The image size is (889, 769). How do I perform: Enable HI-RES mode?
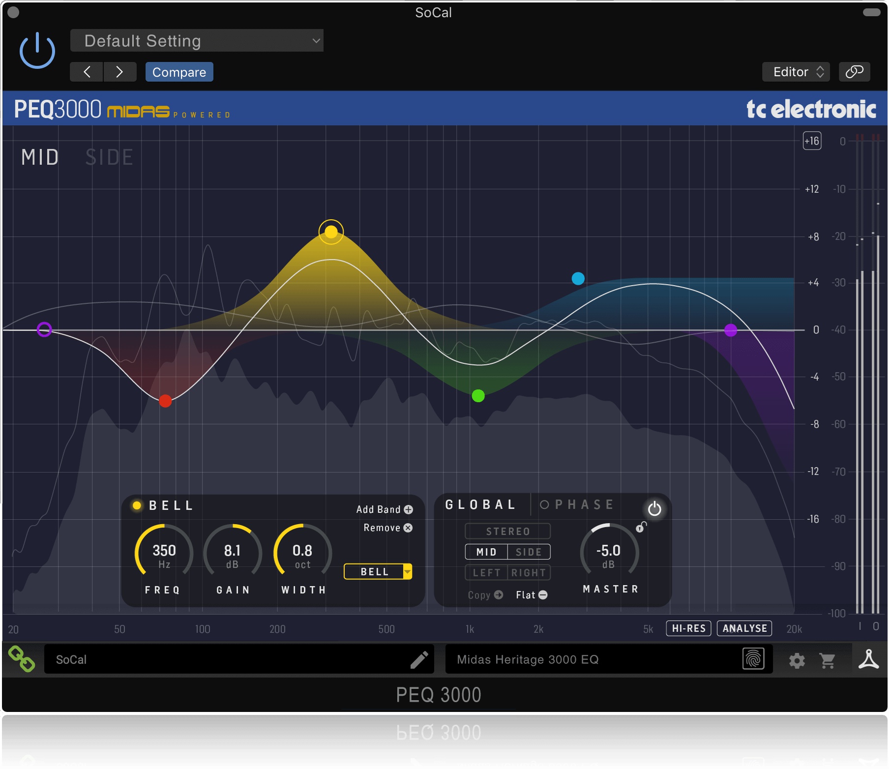tap(688, 628)
